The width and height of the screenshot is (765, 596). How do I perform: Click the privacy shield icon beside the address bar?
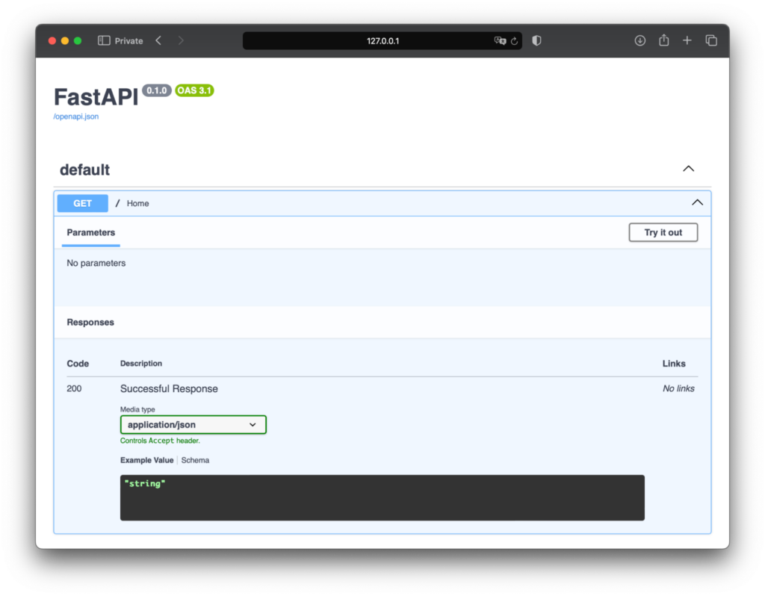pos(536,40)
